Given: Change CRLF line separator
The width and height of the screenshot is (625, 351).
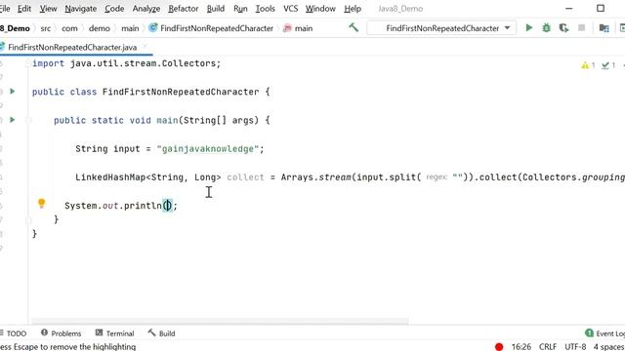Looking at the screenshot, I should [x=548, y=347].
